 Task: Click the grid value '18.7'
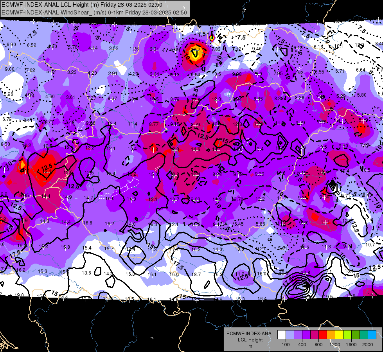pos(196,275)
